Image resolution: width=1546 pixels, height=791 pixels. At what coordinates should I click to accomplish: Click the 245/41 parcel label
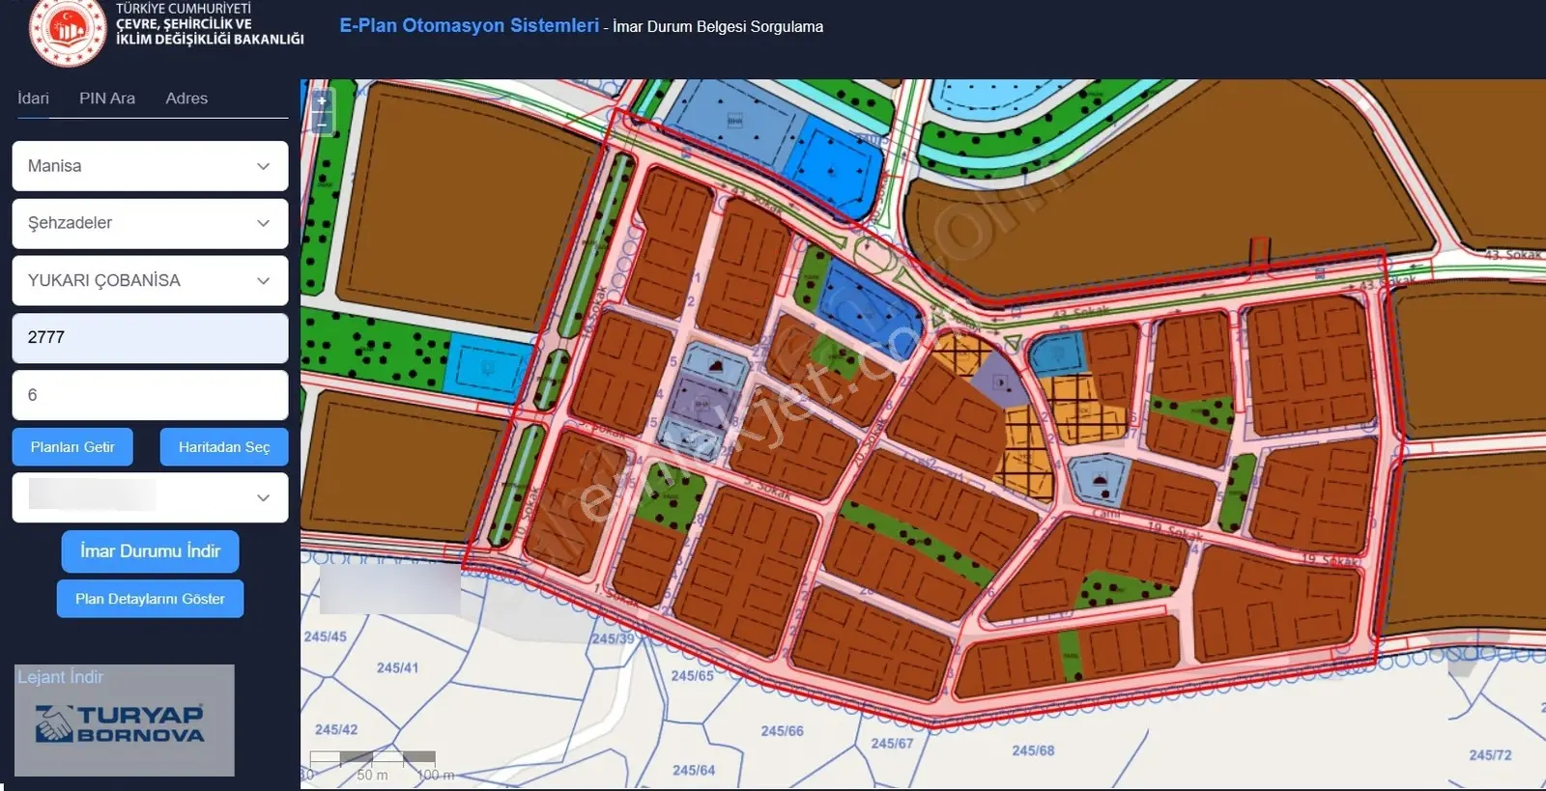[x=397, y=667]
